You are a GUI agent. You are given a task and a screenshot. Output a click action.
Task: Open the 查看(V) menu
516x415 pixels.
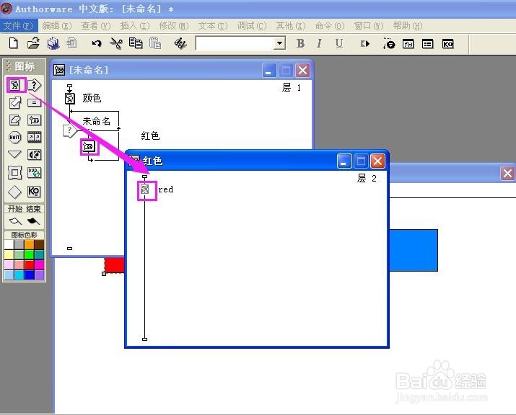tap(96, 26)
